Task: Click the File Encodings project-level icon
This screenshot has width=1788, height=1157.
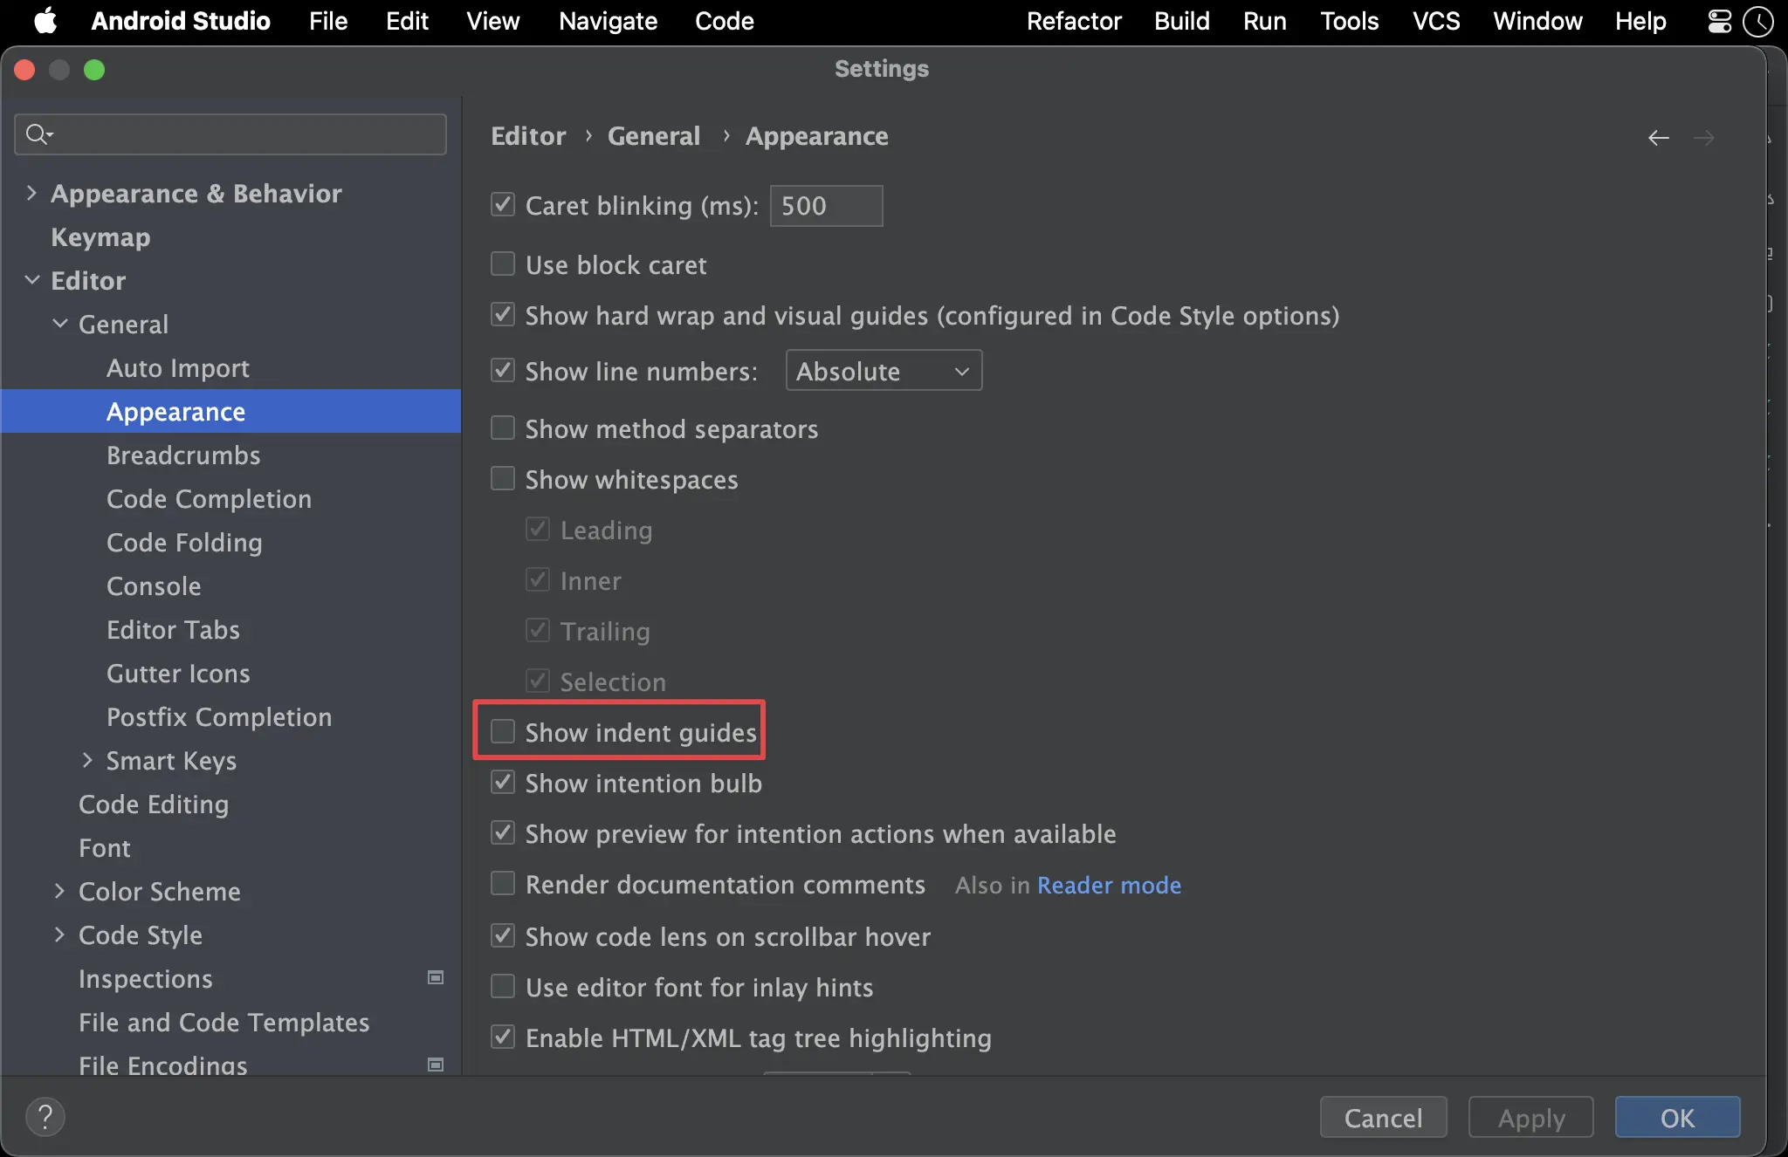Action: point(436,1065)
